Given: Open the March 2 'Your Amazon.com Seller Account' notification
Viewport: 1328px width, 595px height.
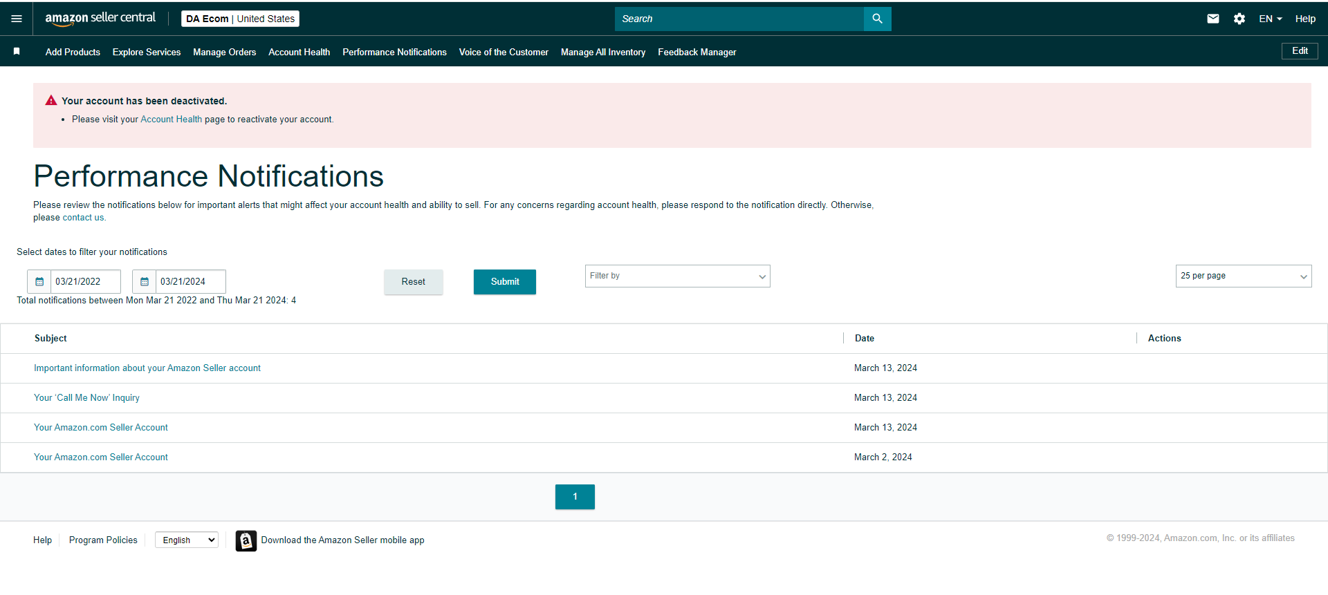Looking at the screenshot, I should (x=101, y=457).
